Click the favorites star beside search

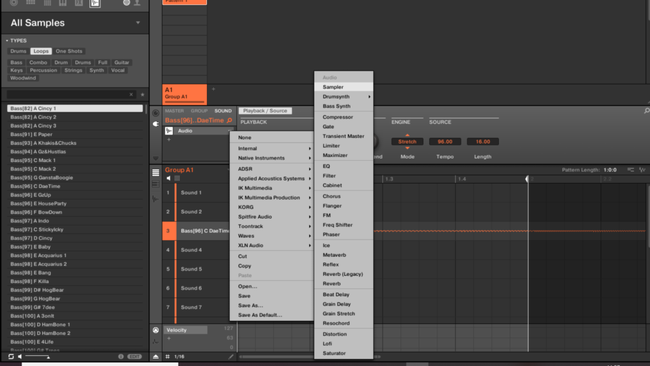[x=142, y=94]
